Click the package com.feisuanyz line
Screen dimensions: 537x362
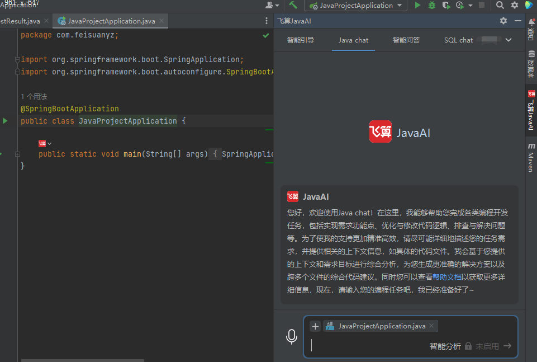point(69,35)
